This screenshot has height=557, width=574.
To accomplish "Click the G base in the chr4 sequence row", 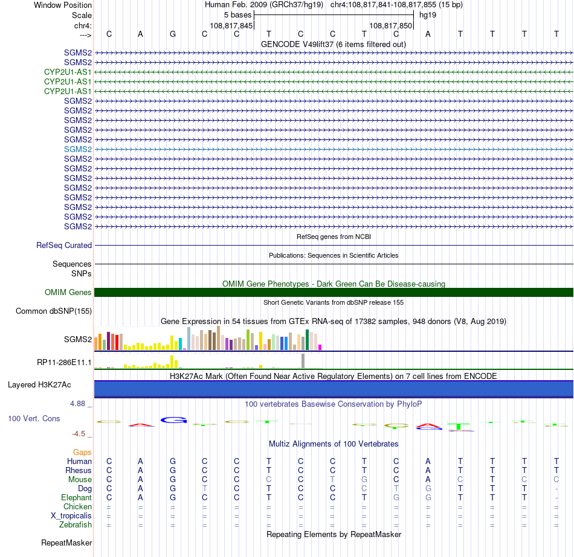I will click(173, 34).
